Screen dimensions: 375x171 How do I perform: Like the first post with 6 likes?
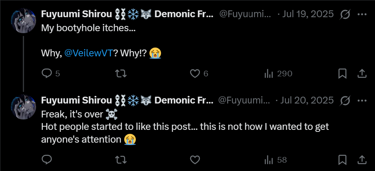coord(195,74)
